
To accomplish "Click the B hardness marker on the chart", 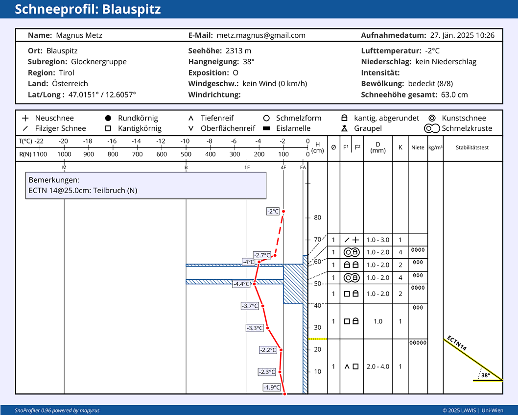I will pos(186,168).
